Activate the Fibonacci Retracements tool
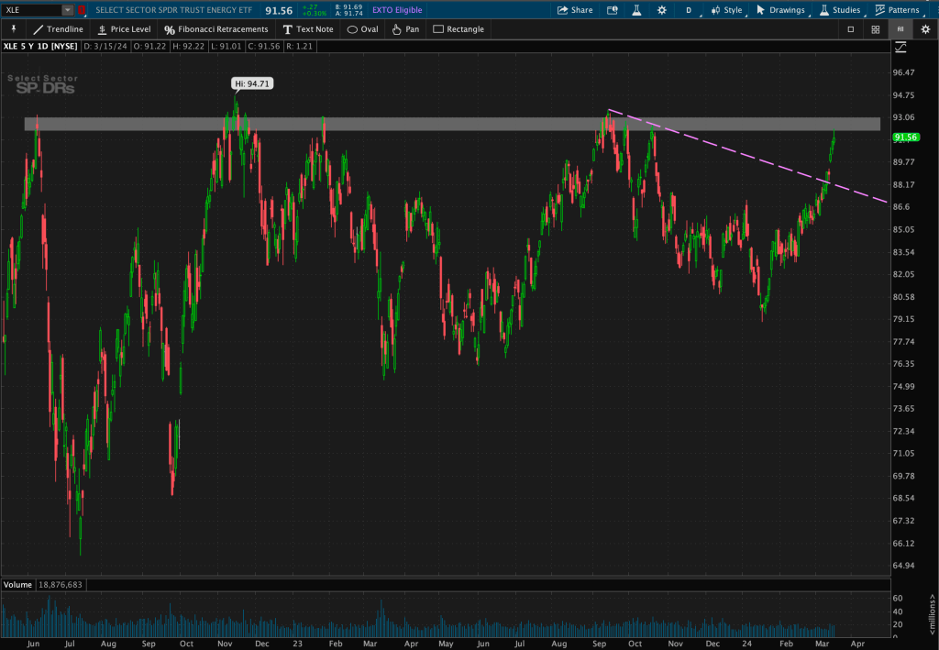939x650 pixels. point(215,29)
